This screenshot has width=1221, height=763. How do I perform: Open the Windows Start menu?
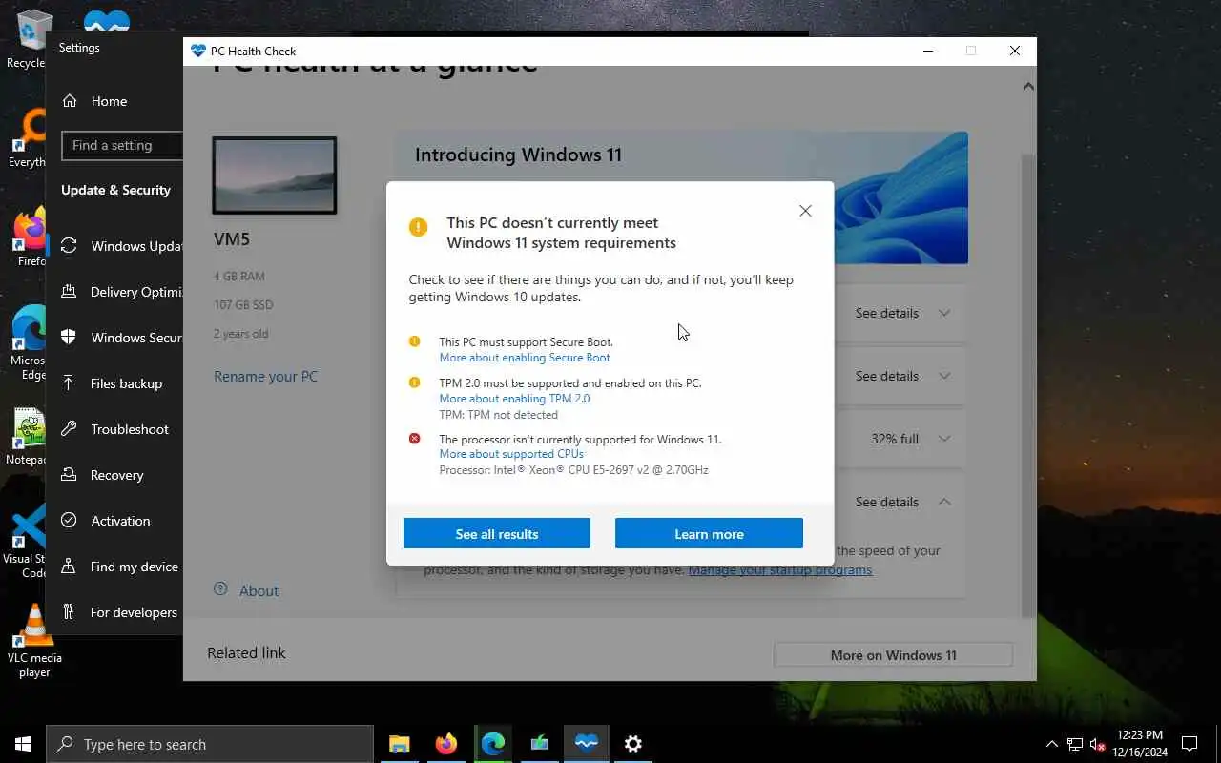coord(23,744)
